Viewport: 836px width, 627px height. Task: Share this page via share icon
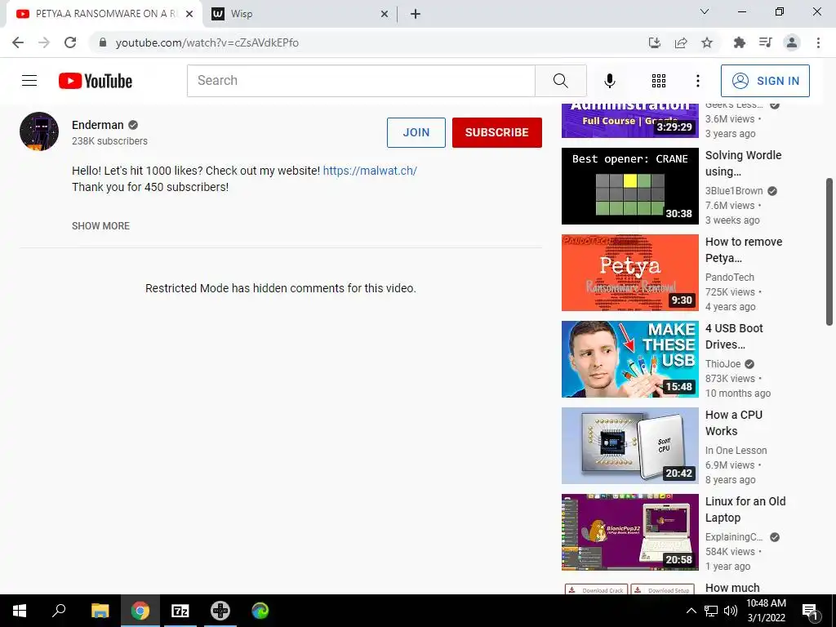(x=680, y=42)
